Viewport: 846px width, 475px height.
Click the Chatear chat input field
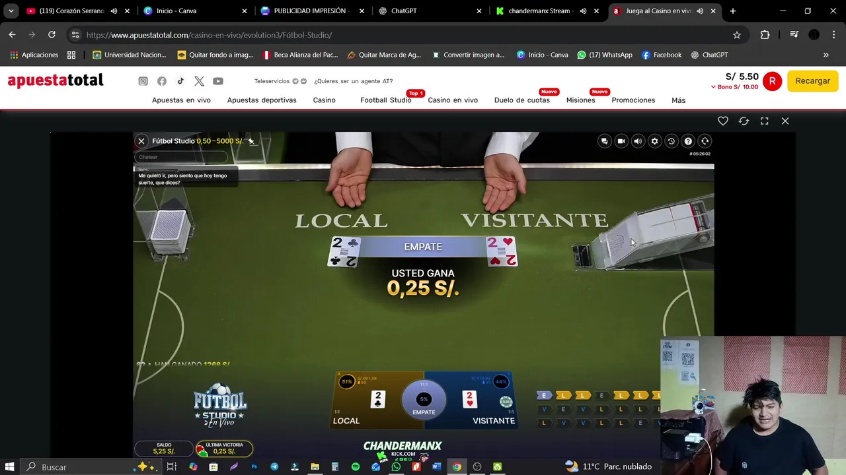tap(180, 157)
